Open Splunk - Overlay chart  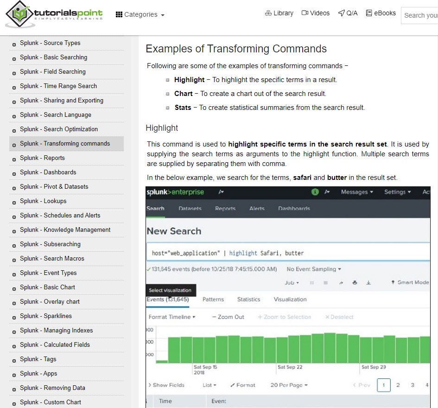(x=50, y=302)
